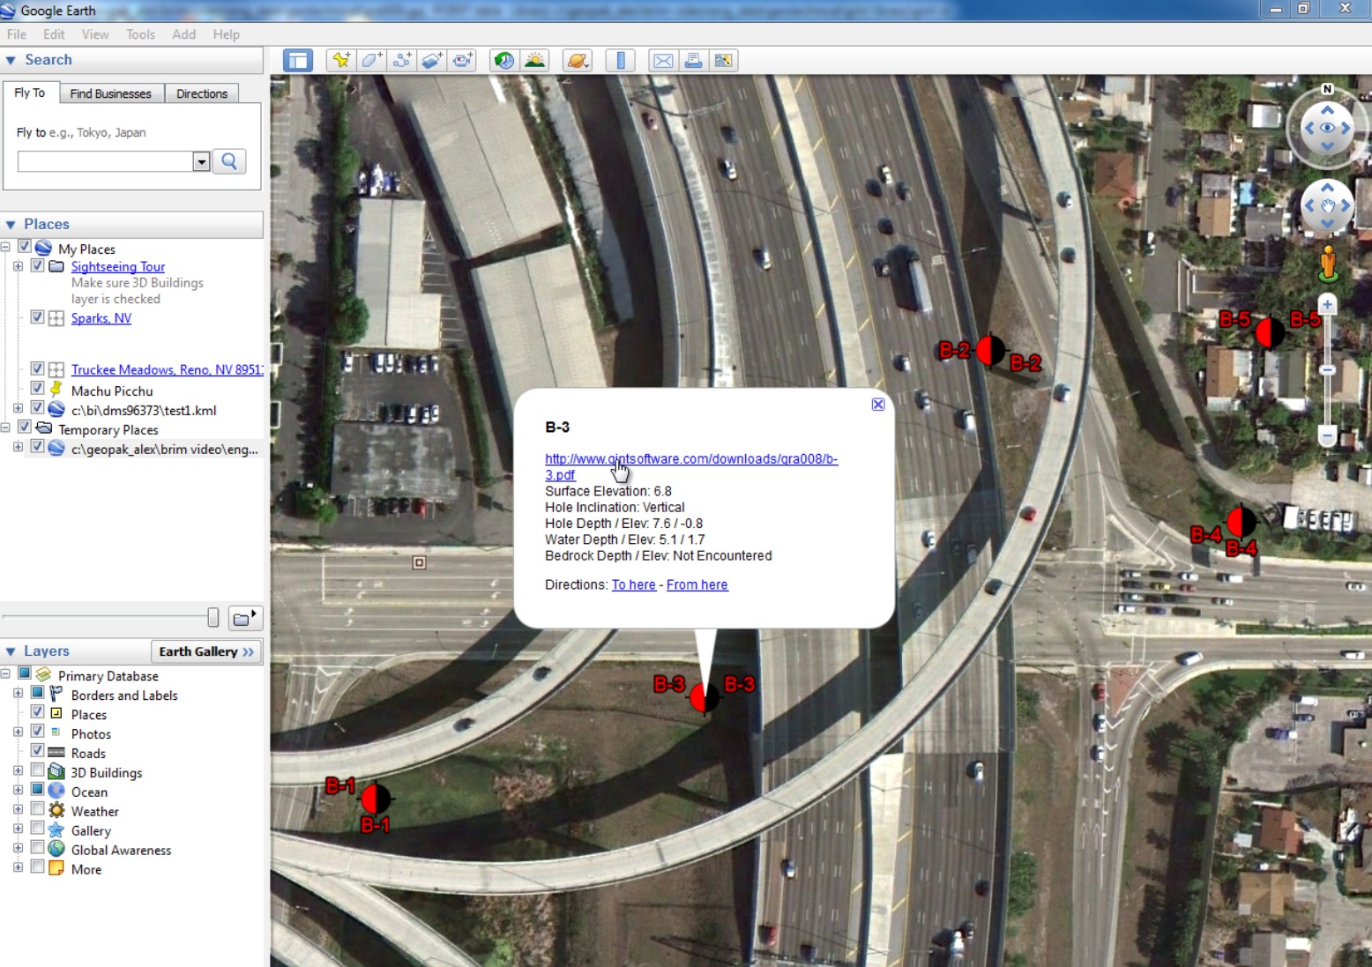
Task: Open the Earth Gallery button
Action: click(206, 651)
